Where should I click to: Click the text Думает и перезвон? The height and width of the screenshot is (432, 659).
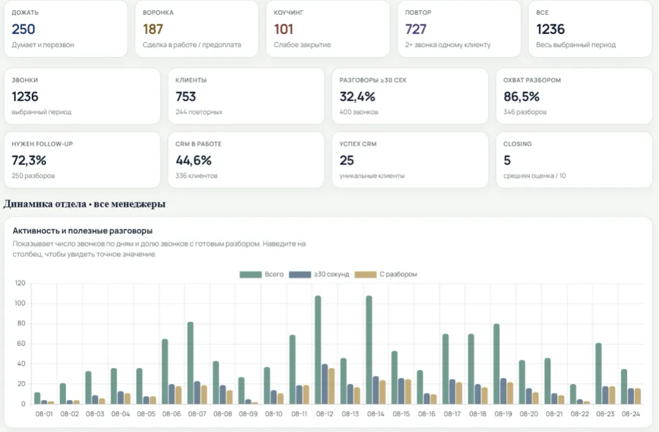tap(43, 45)
